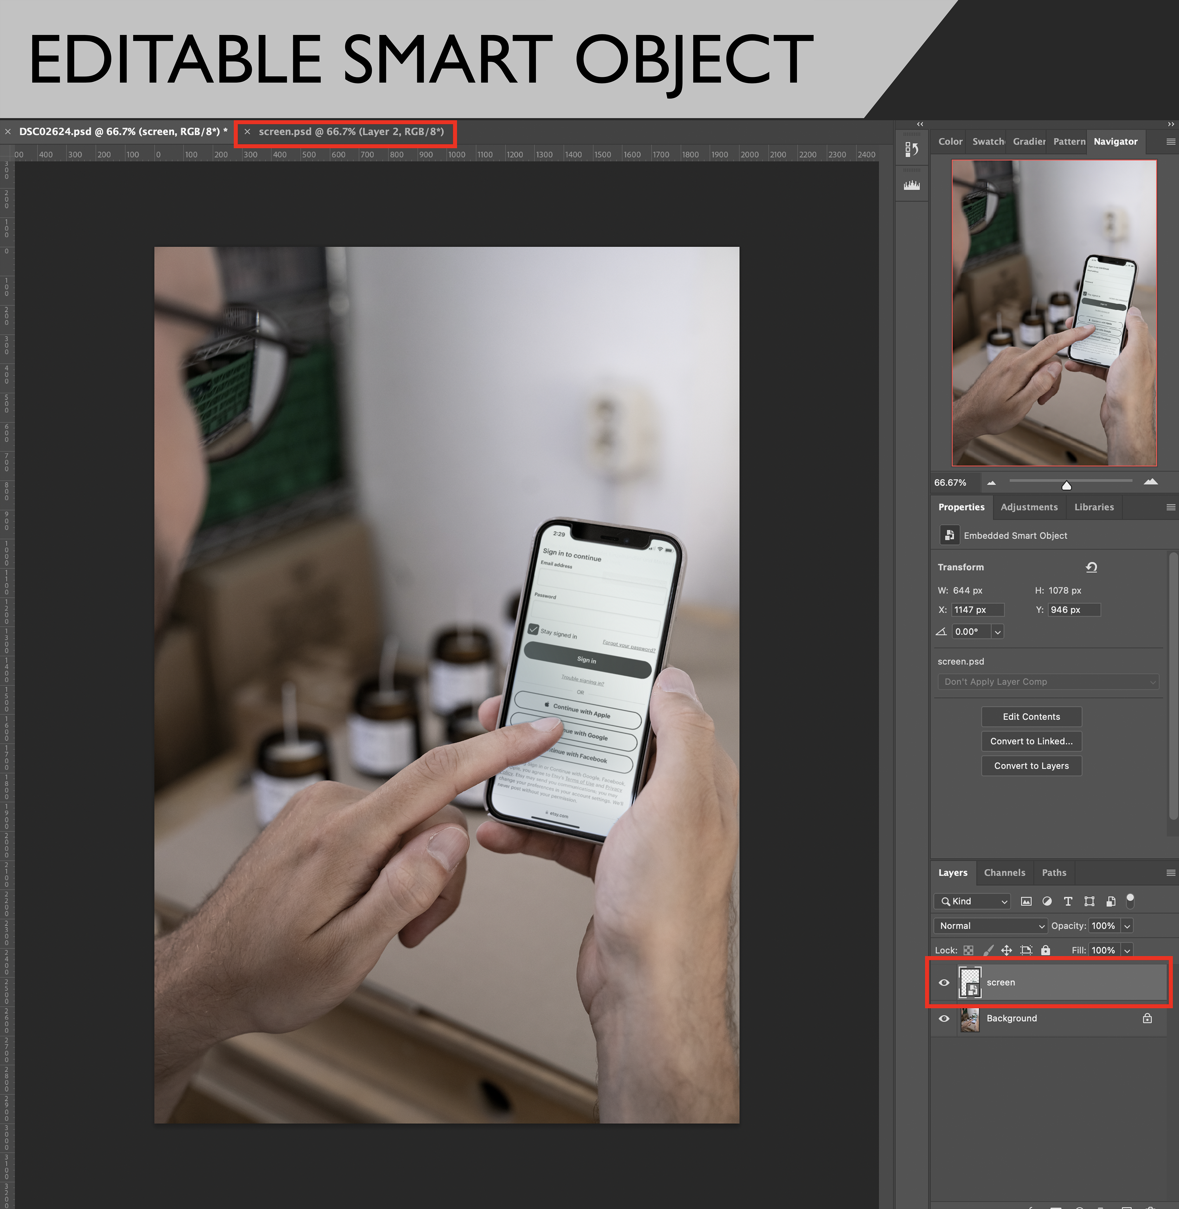Switch to the Channels tab

1004,872
